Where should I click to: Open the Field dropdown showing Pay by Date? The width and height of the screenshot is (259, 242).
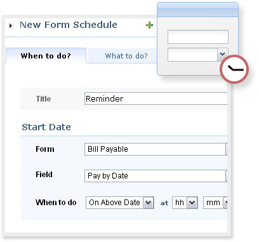[156, 176]
